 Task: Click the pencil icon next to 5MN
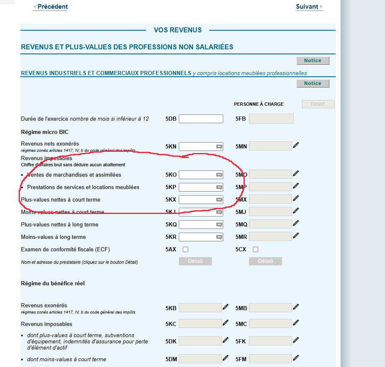click(296, 145)
